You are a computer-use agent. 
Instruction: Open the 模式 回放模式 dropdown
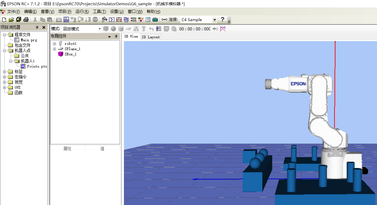(100, 29)
